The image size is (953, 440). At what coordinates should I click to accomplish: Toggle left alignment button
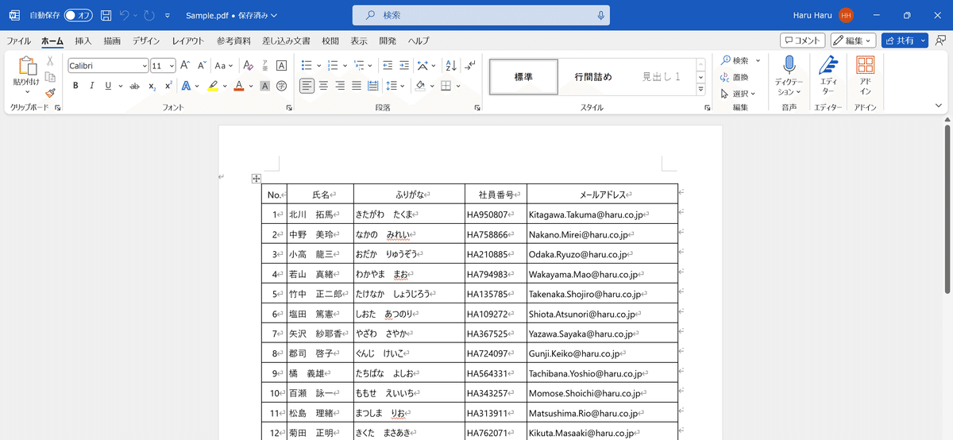307,86
